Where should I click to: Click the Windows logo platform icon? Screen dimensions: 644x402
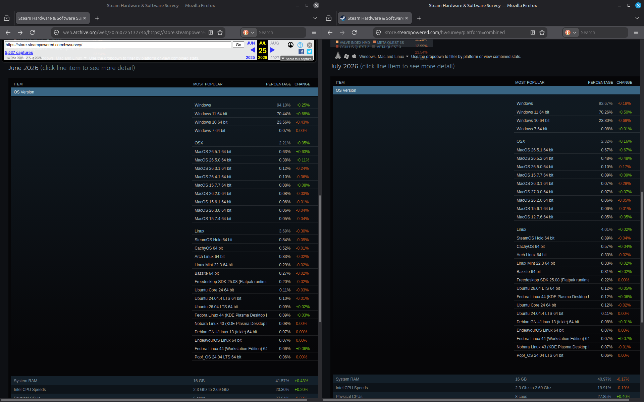pyautogui.click(x=346, y=56)
